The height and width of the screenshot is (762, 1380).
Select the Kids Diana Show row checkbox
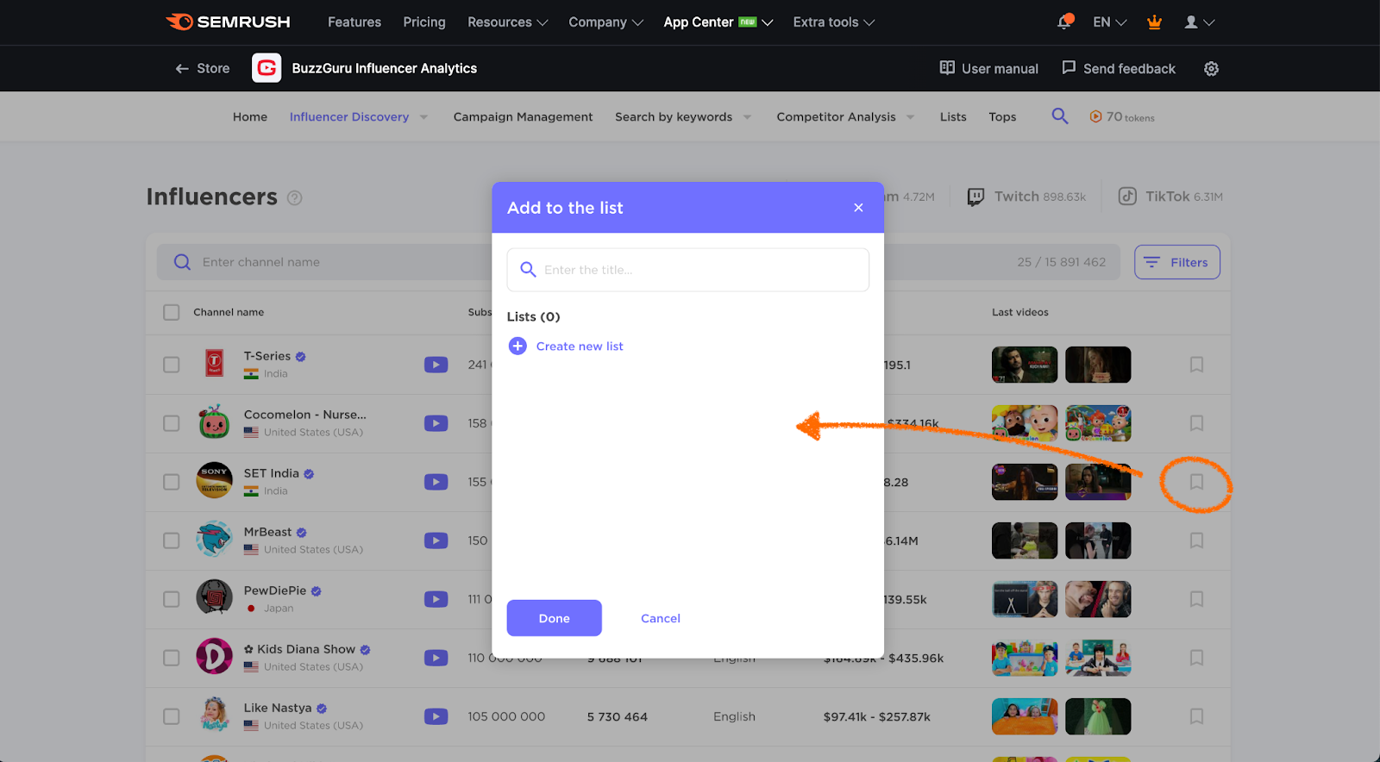coord(172,658)
